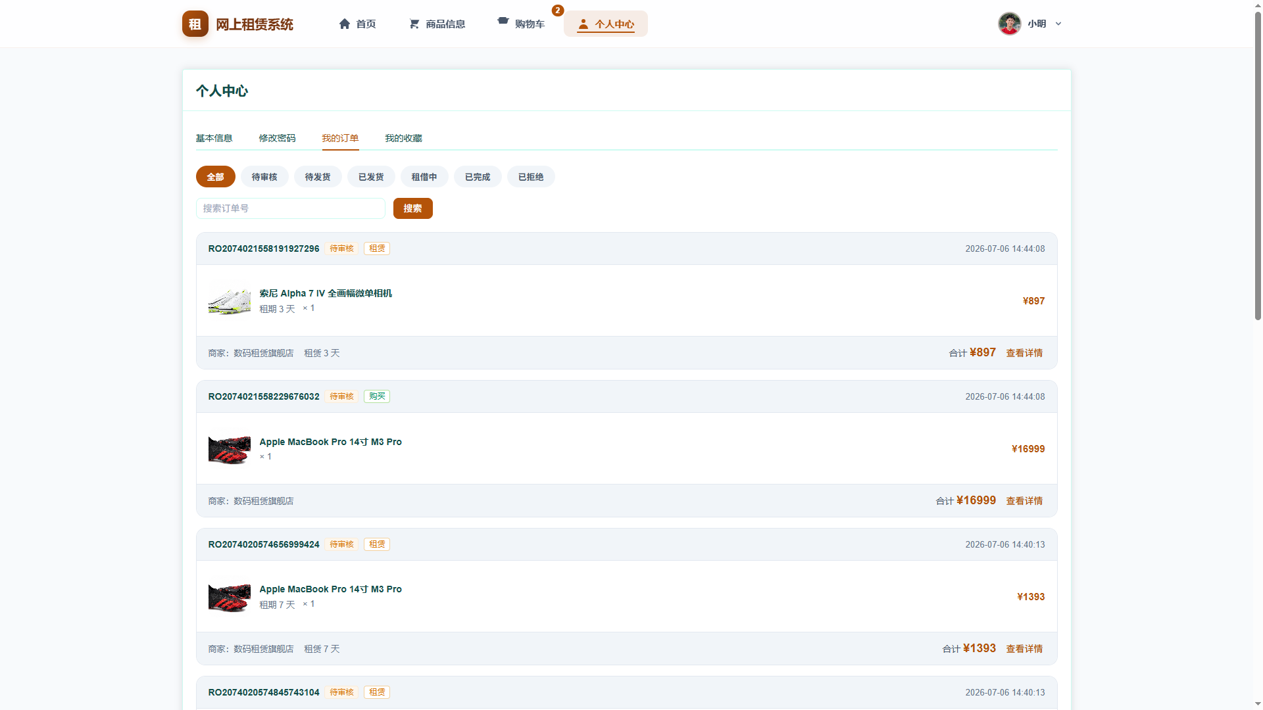Open the 首页 navigation item
This screenshot has height=710, width=1263.
[x=357, y=24]
